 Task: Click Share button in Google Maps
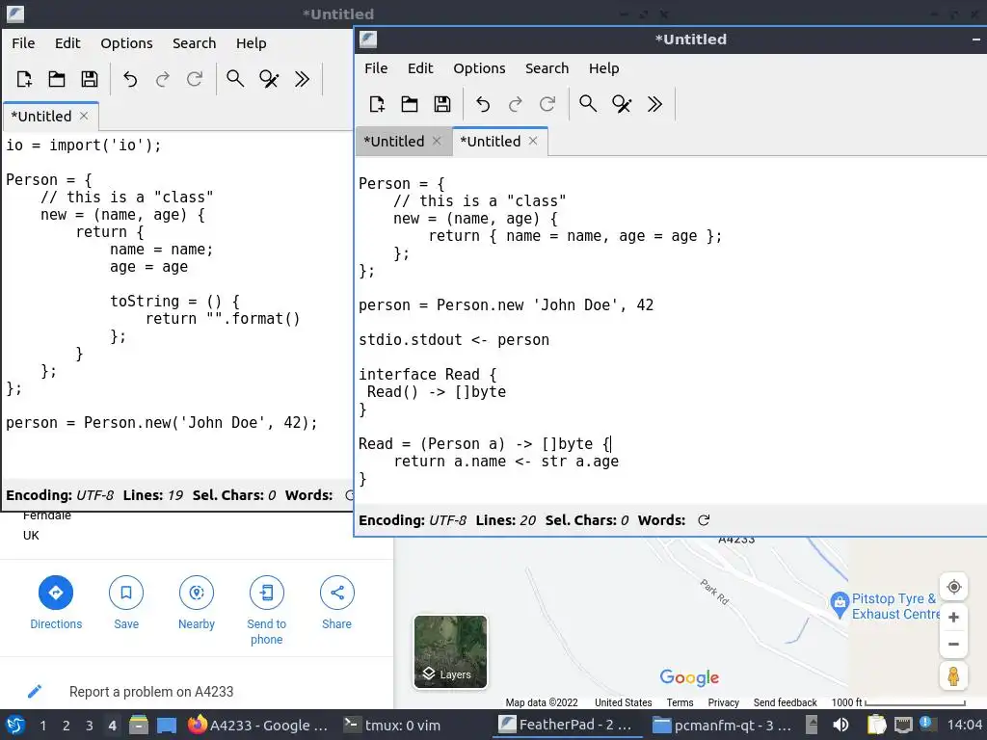pos(336,602)
